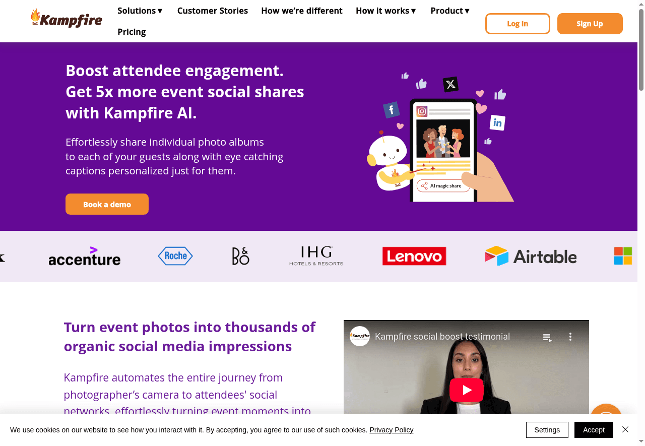
Task: Expand the Solutions dropdown menu
Action: pos(140,11)
